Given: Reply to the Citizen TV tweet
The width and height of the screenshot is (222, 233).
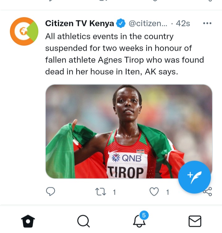Looking at the screenshot, I should point(50,192).
